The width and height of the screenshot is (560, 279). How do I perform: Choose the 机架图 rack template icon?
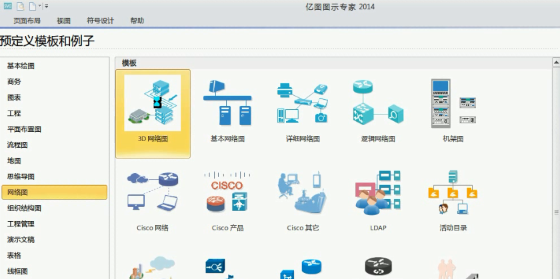453,103
